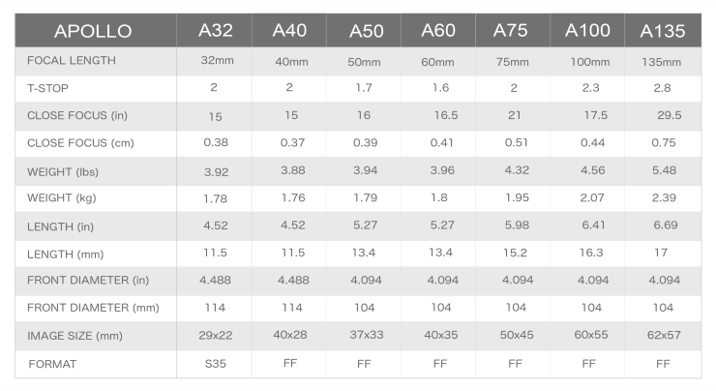Click the A50 column header
This screenshot has height=391, width=716.
pyautogui.click(x=364, y=31)
